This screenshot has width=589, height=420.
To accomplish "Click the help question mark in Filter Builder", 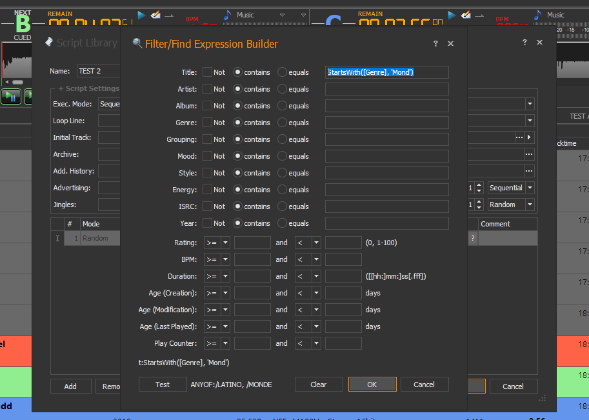I will click(x=435, y=44).
